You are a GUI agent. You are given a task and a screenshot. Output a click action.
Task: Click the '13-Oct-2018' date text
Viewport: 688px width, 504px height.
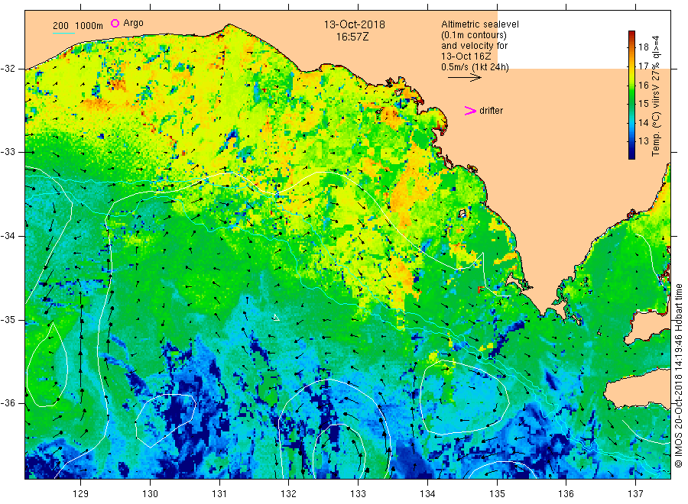coord(355,24)
